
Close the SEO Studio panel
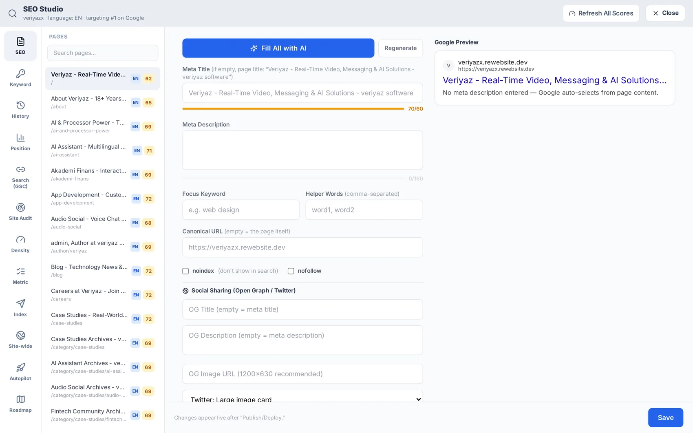pyautogui.click(x=665, y=13)
